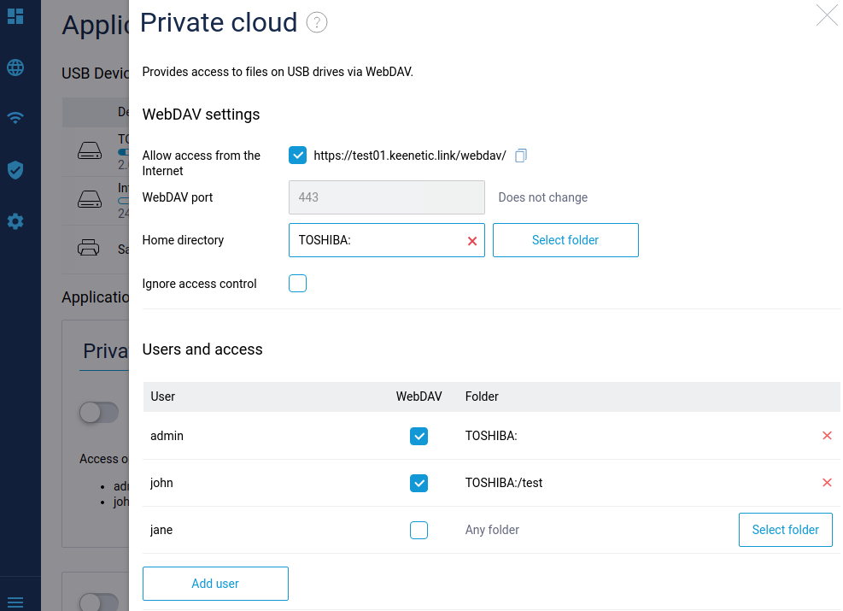Open the dashboard icon in sidebar

tap(15, 16)
